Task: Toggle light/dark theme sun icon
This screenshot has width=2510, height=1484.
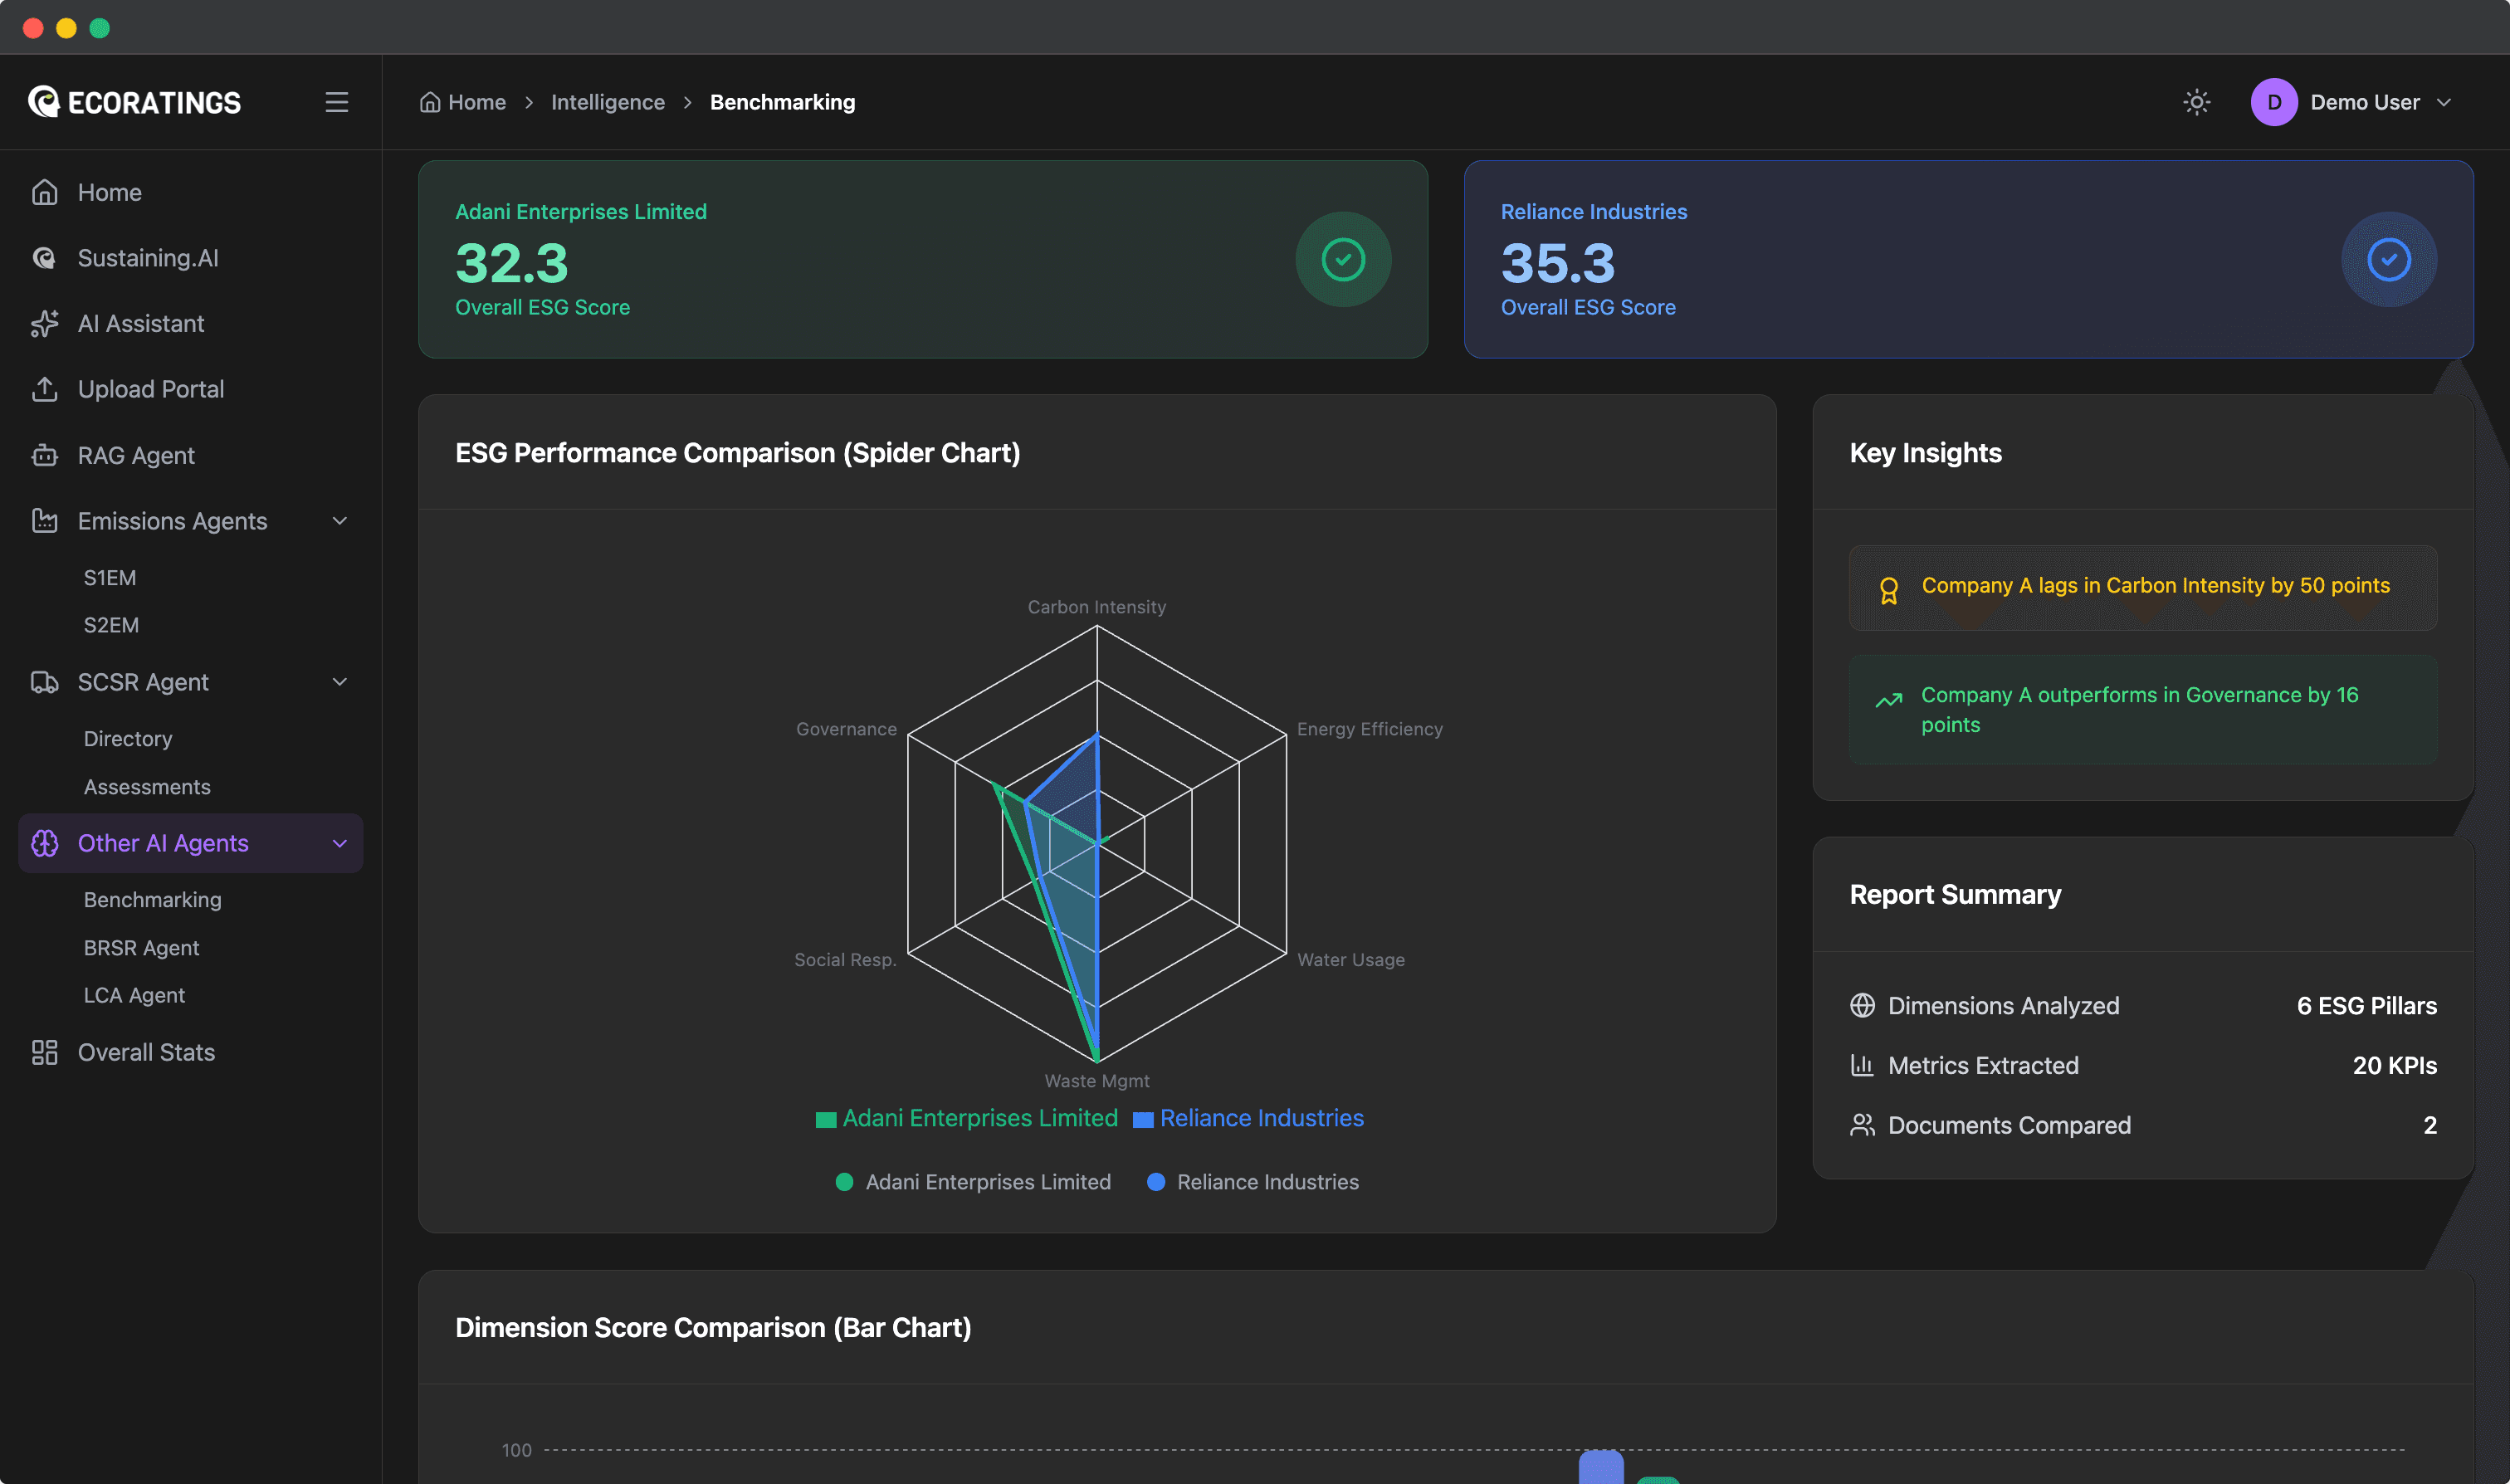Action: [x=2196, y=102]
